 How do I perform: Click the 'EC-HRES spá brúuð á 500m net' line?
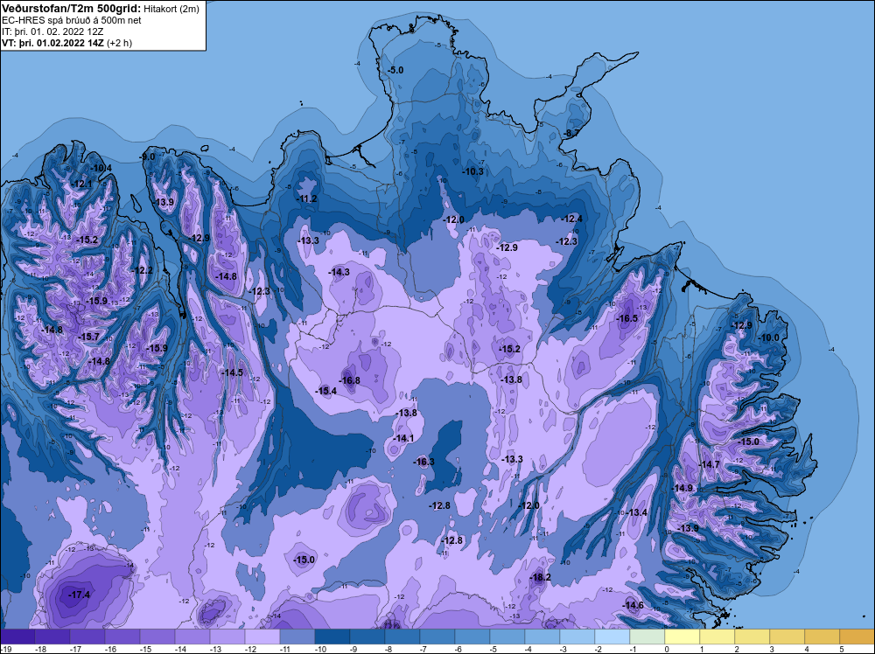(72, 20)
